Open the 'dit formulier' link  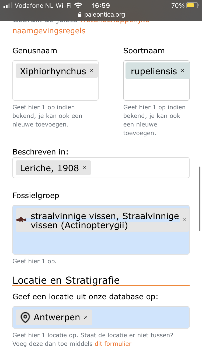coord(113,344)
